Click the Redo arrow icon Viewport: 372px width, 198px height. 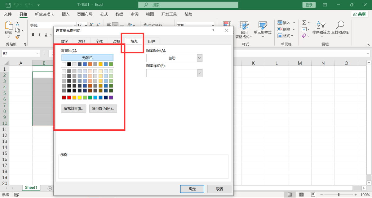tap(27, 5)
